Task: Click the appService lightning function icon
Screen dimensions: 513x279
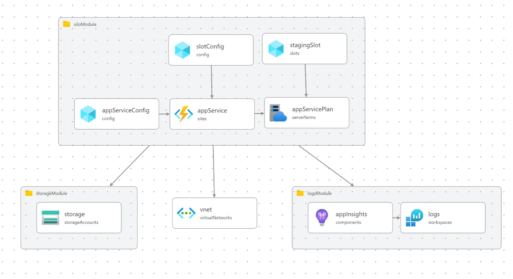Action: [184, 114]
